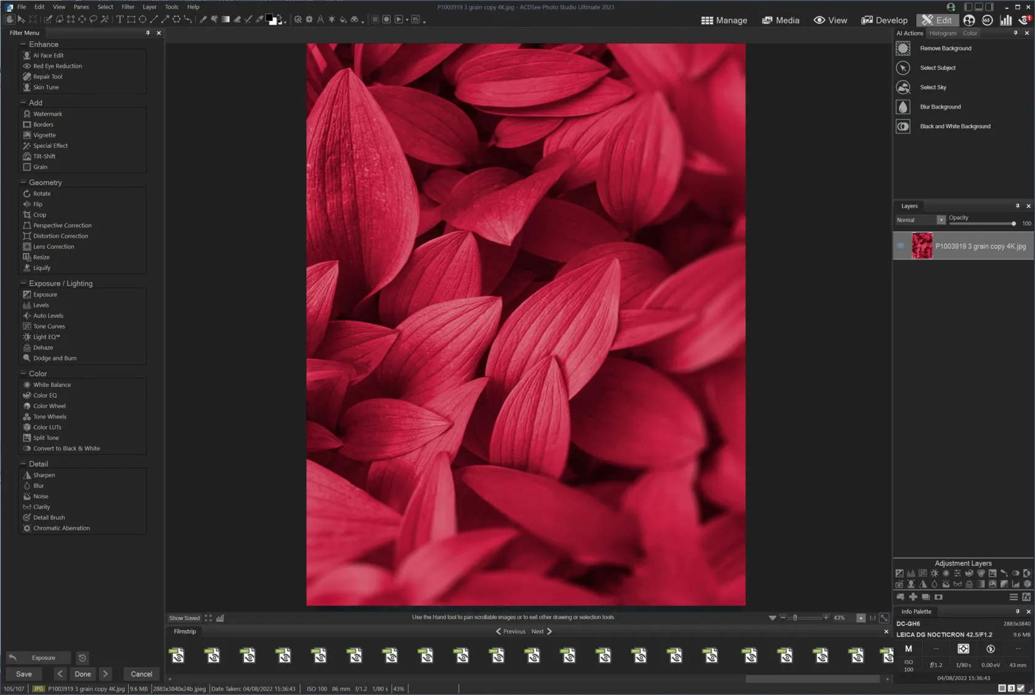This screenshot has height=695, width=1035.
Task: Adjust the layer Opacity slider
Action: [1013, 224]
